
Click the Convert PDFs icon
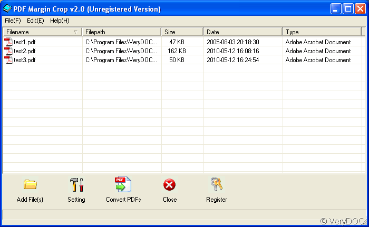click(x=123, y=184)
